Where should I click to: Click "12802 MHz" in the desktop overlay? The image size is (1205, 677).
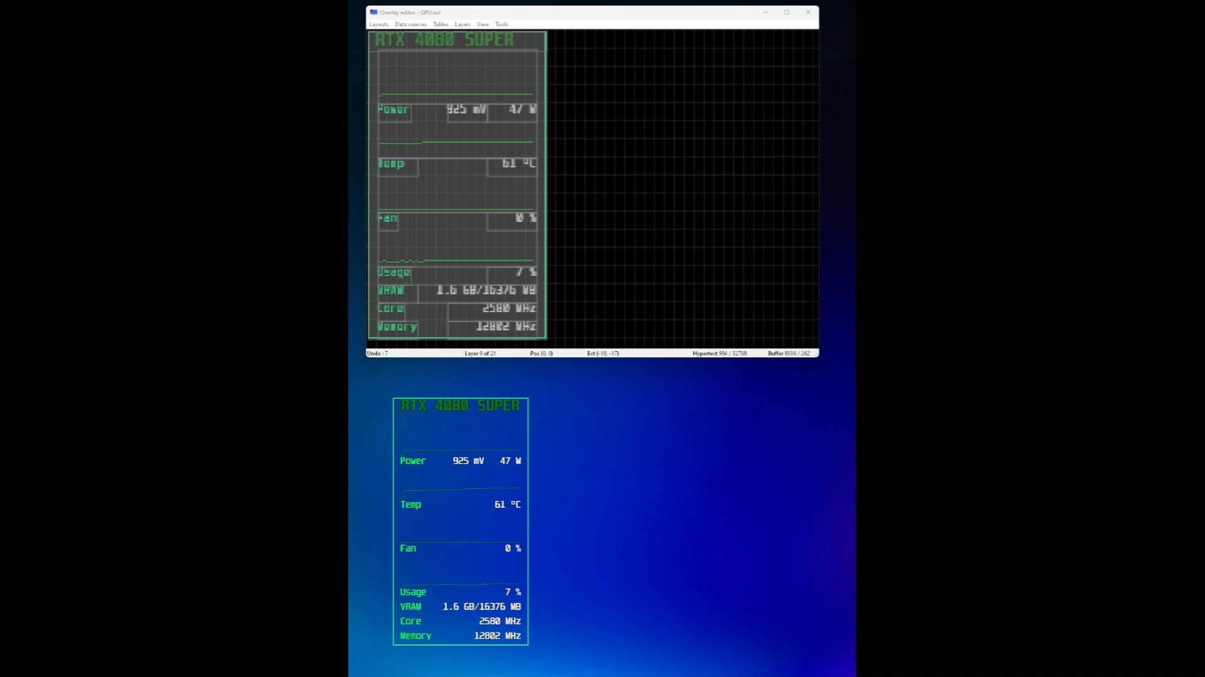point(498,636)
